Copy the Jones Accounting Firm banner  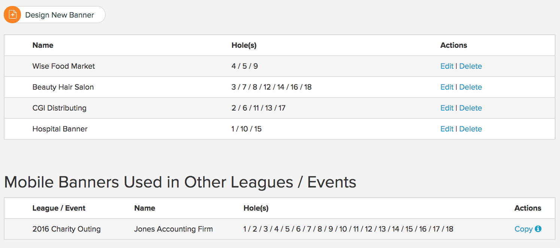(523, 229)
